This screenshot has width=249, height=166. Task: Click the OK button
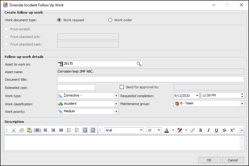tap(209, 160)
